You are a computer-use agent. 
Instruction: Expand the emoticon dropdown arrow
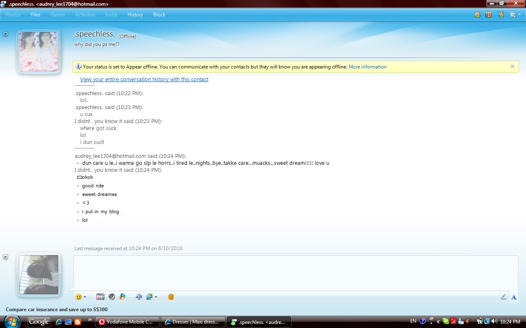tap(85, 297)
